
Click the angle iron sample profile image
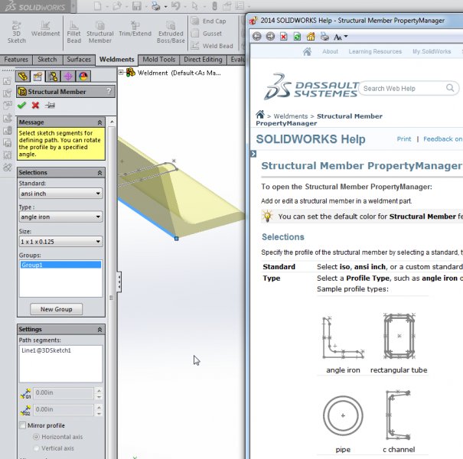tap(343, 338)
